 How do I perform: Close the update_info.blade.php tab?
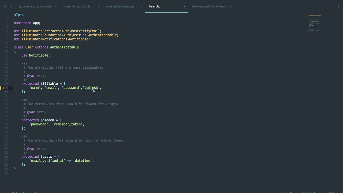[x=141, y=6]
